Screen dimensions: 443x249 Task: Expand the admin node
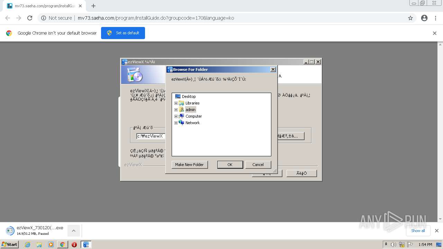click(176, 110)
